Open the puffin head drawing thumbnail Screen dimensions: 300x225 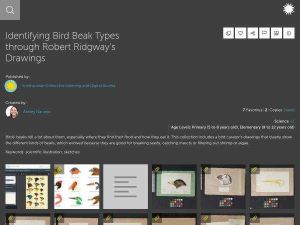click(223, 186)
